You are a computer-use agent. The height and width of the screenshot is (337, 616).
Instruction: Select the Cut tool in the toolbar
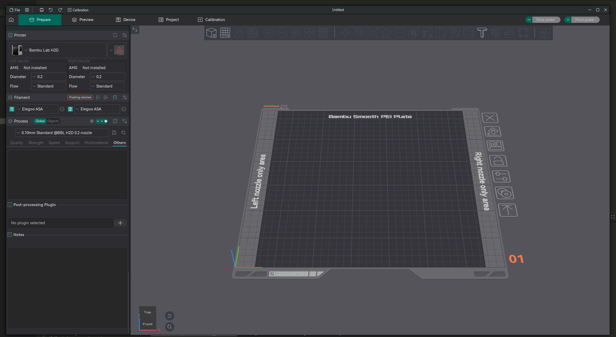(x=400, y=33)
